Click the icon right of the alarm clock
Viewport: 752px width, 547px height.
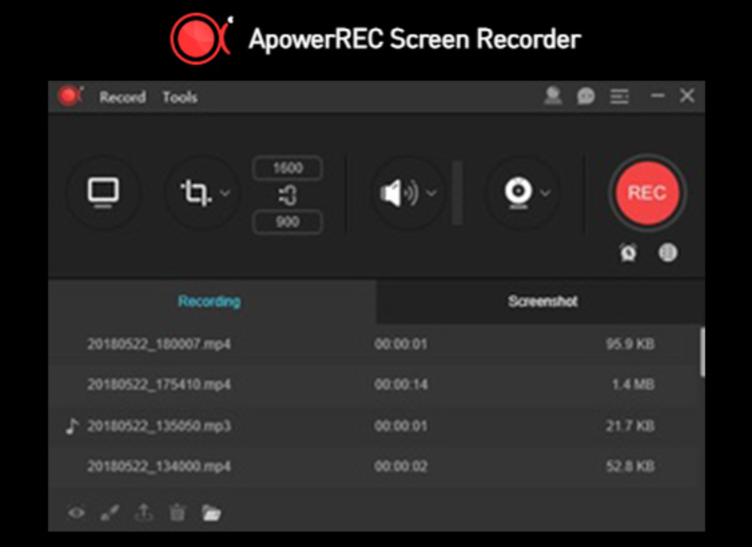pos(668,252)
